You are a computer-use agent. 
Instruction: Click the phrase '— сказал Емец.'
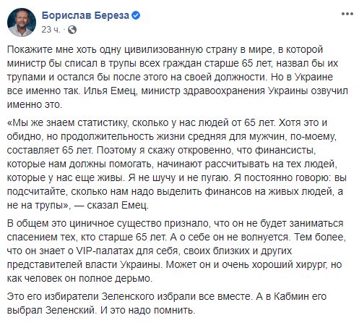tap(111, 205)
